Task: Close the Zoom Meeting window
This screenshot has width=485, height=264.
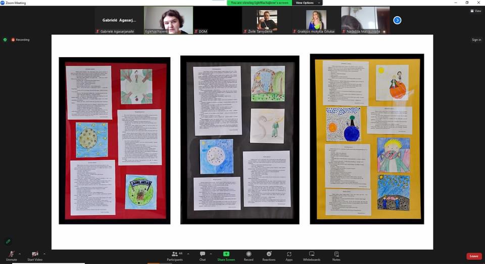Action: (478, 3)
